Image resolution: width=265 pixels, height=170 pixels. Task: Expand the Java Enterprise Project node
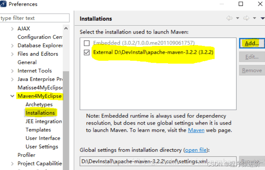tap(12, 79)
